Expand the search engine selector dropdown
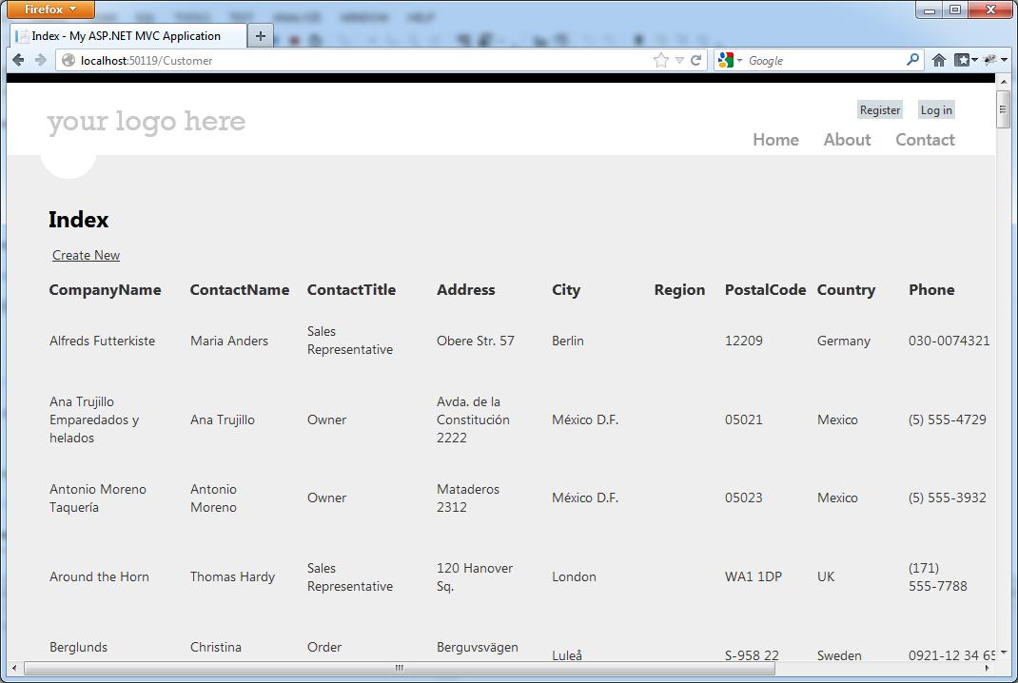The width and height of the screenshot is (1018, 683). tap(731, 60)
